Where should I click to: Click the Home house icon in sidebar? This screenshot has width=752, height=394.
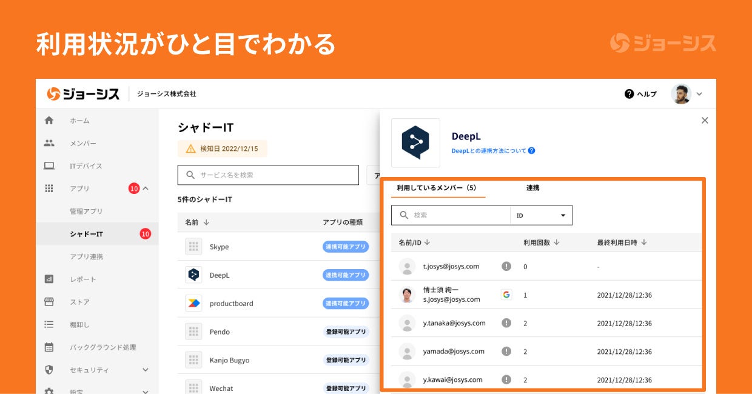49,121
